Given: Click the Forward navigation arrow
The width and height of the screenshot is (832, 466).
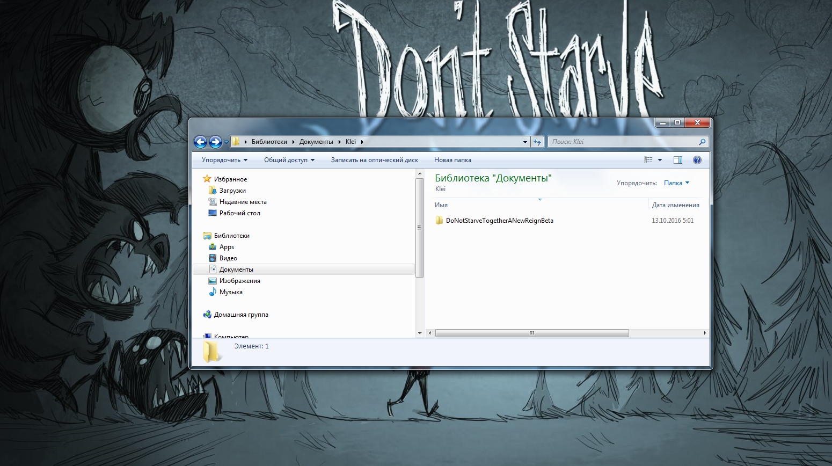Looking at the screenshot, I should tap(215, 142).
